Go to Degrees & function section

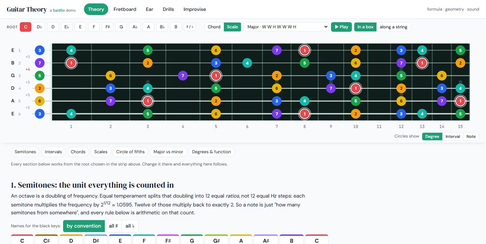[x=212, y=152]
